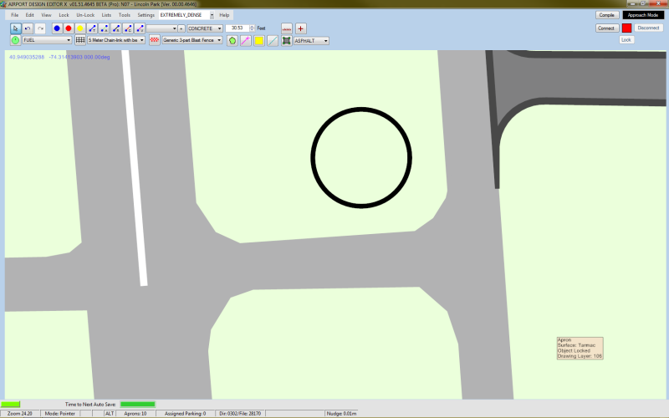Click the Disconnect button
669x418 pixels.
649,28
